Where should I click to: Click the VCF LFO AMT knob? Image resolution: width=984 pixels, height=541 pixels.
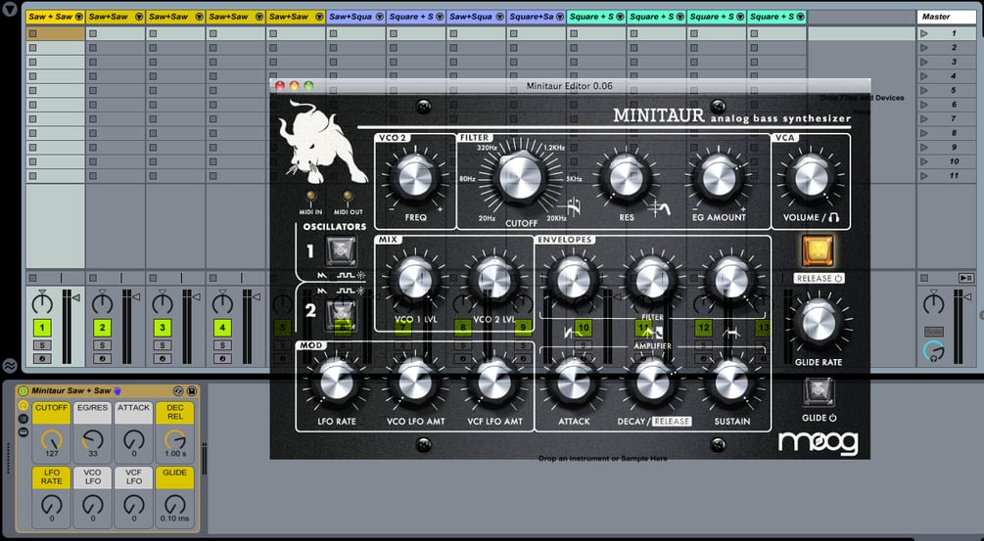click(493, 382)
